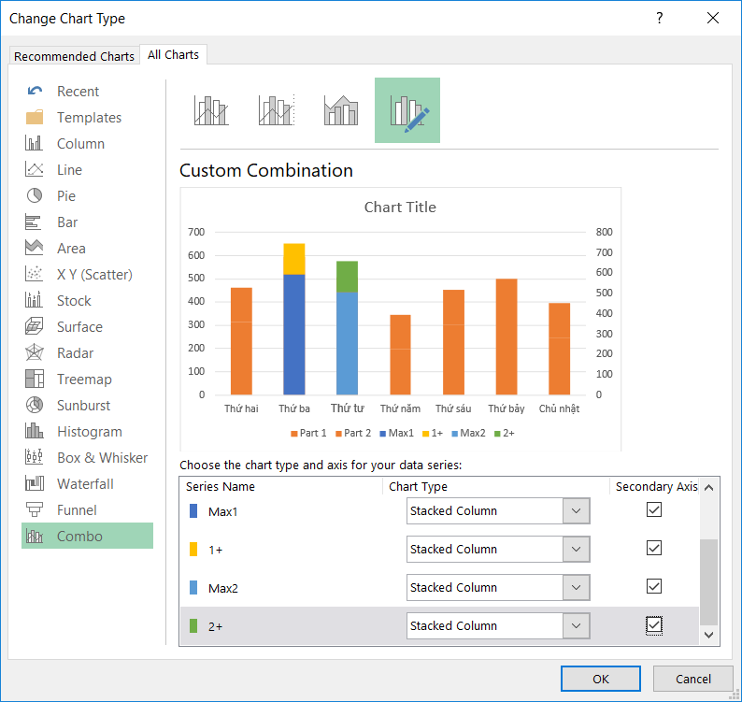Viewport: 742px width, 702px height.
Task: Untick Secondary Axis for Max1 series
Action: 654,510
